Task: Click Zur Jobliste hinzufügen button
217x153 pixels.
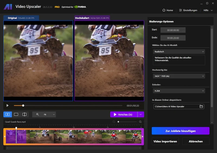Action: pyautogui.click(x=180, y=131)
